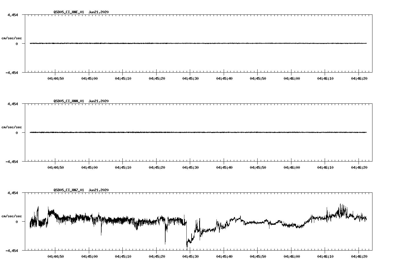Click the 04:45:10 label under HNZ plot
Image resolution: width=393 pixels, height=267 pixels.
coord(123,256)
